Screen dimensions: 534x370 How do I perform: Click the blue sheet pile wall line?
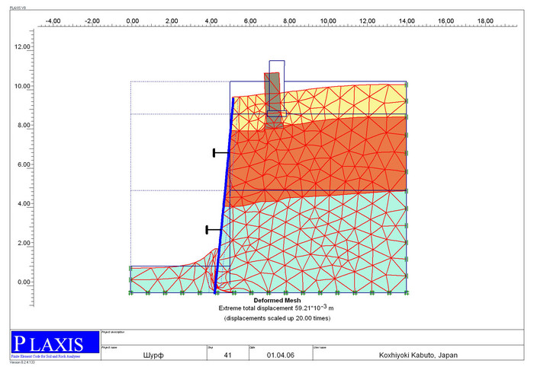(224, 196)
